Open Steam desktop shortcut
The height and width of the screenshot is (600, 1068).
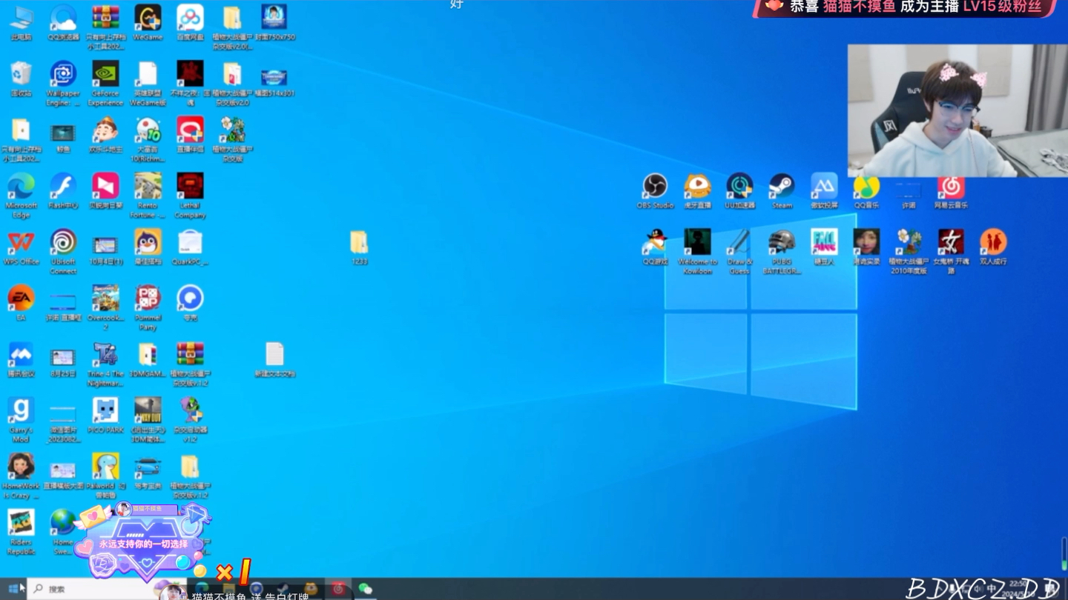pos(782,192)
